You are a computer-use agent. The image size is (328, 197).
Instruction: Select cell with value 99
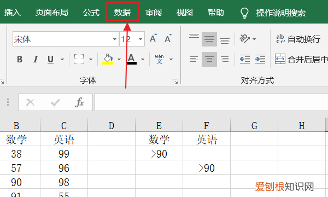[64, 153]
